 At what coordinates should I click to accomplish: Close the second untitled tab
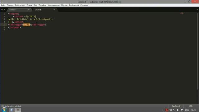[x=54, y=10]
